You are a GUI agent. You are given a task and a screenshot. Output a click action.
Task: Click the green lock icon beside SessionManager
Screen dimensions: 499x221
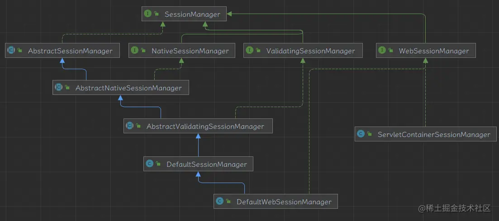point(156,14)
